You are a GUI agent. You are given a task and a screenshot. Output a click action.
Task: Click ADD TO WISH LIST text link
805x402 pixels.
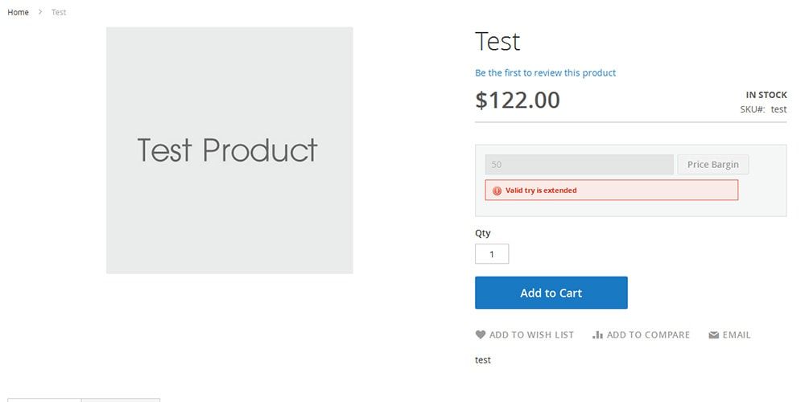point(531,334)
